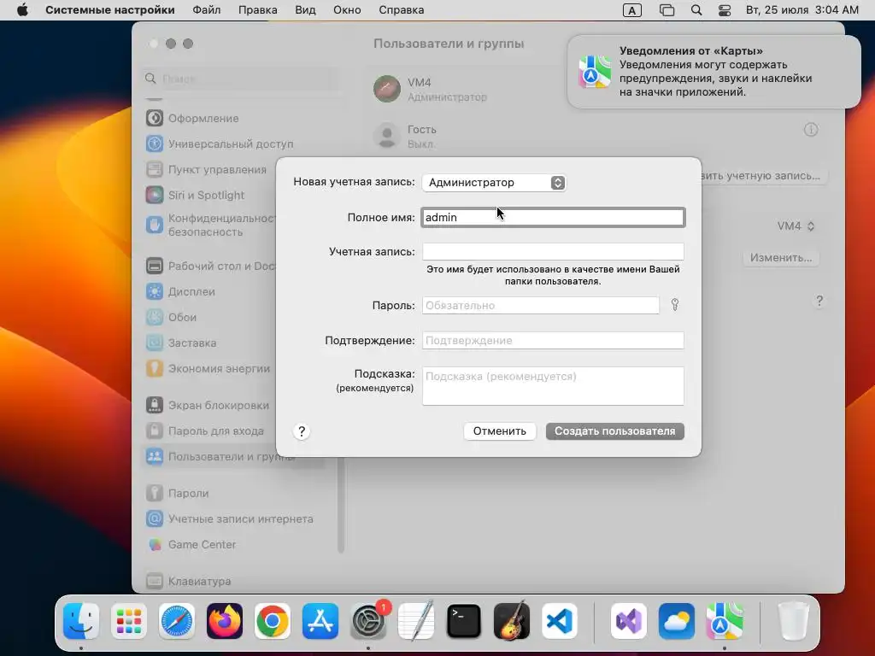Open Spotlight search in the menu bar
Screen dimensions: 875x656
(696, 10)
